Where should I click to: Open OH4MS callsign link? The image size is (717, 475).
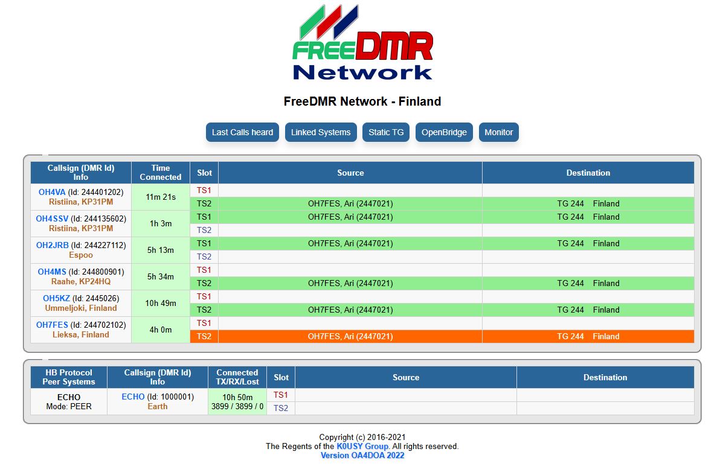click(52, 272)
